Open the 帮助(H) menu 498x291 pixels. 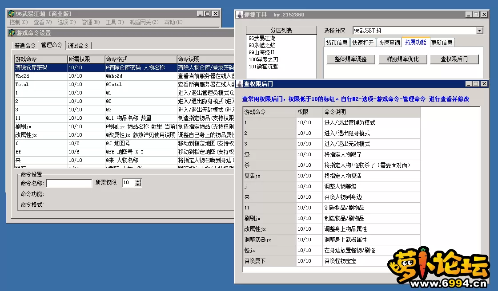pos(173,22)
